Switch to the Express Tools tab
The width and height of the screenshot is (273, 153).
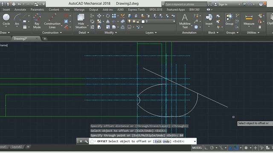[136, 10]
